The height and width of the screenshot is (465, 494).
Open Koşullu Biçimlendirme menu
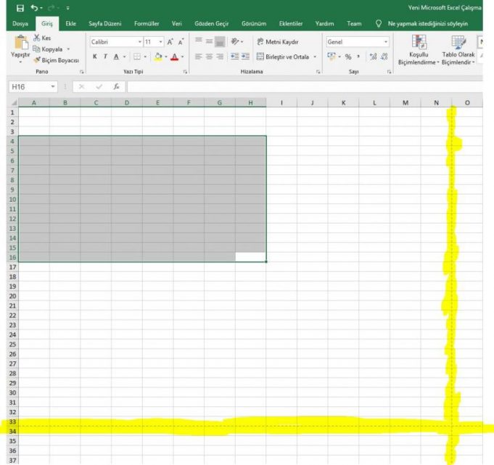point(419,50)
